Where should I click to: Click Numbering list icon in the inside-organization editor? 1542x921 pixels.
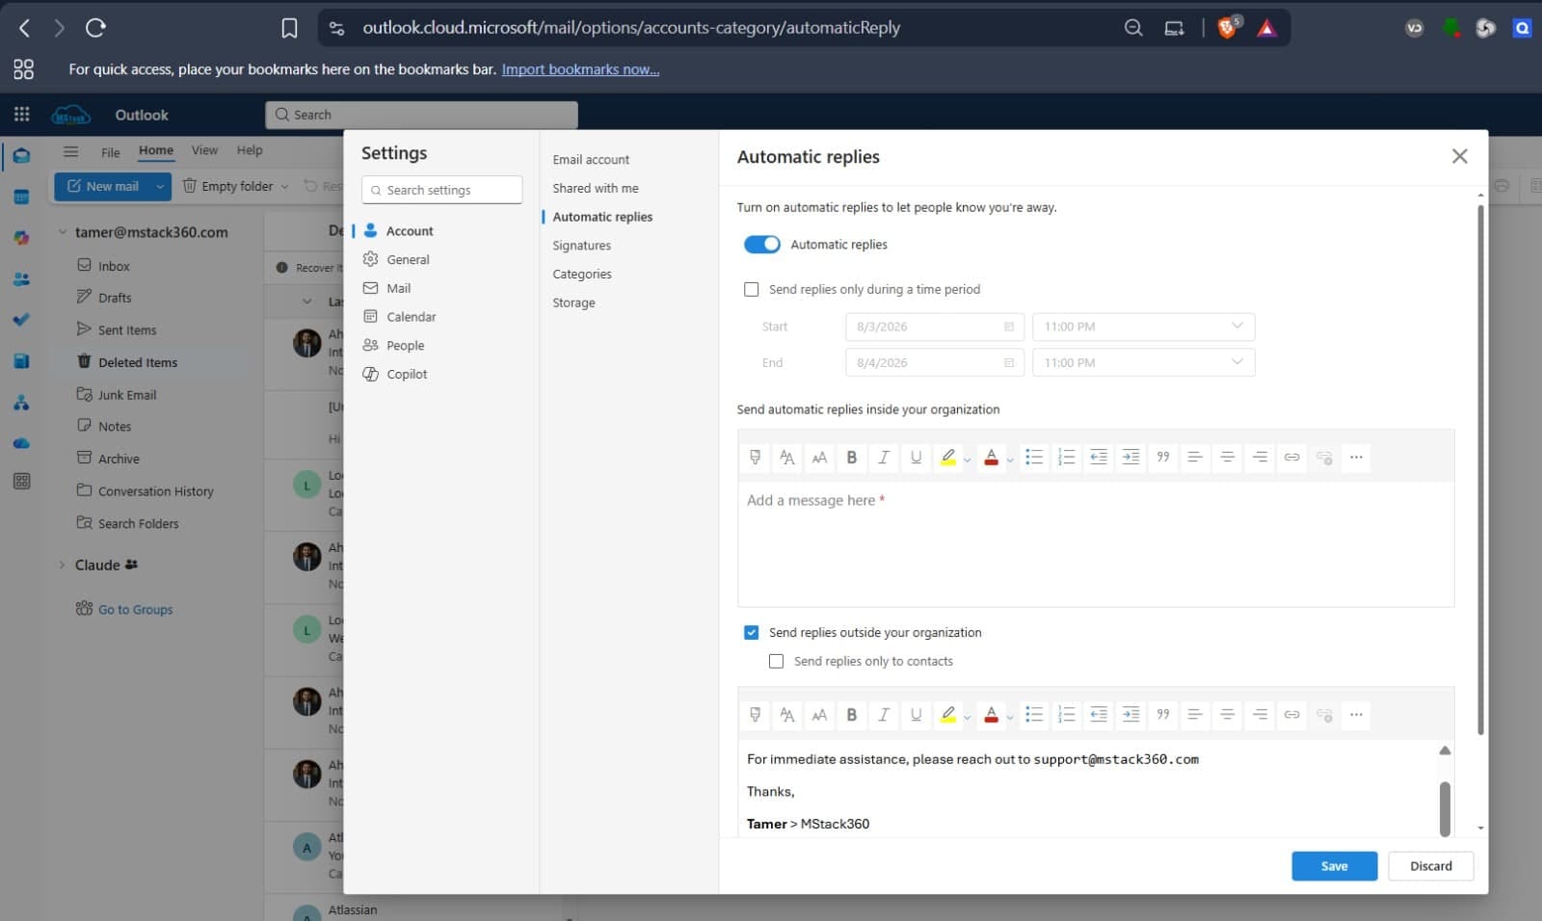[x=1066, y=458]
